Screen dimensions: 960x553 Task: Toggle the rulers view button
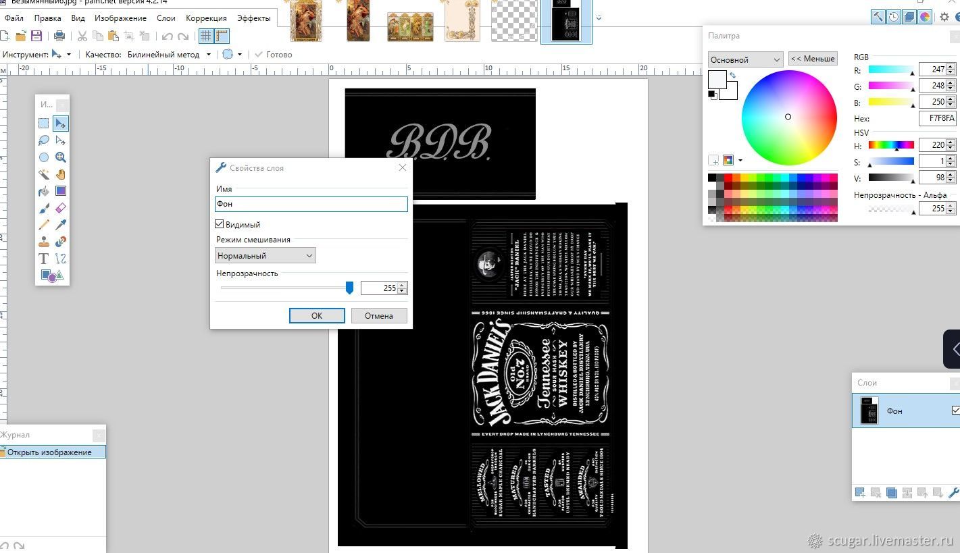[222, 36]
